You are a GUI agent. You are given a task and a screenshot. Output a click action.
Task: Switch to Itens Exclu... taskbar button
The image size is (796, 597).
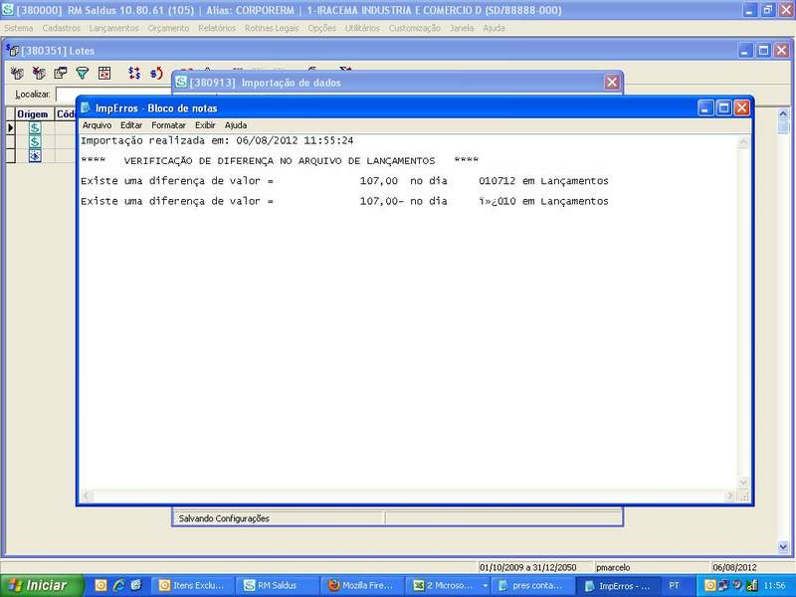tap(193, 586)
